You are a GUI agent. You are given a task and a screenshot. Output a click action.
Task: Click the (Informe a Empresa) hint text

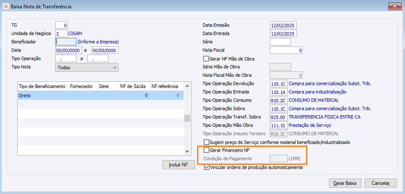pyautogui.click(x=98, y=41)
